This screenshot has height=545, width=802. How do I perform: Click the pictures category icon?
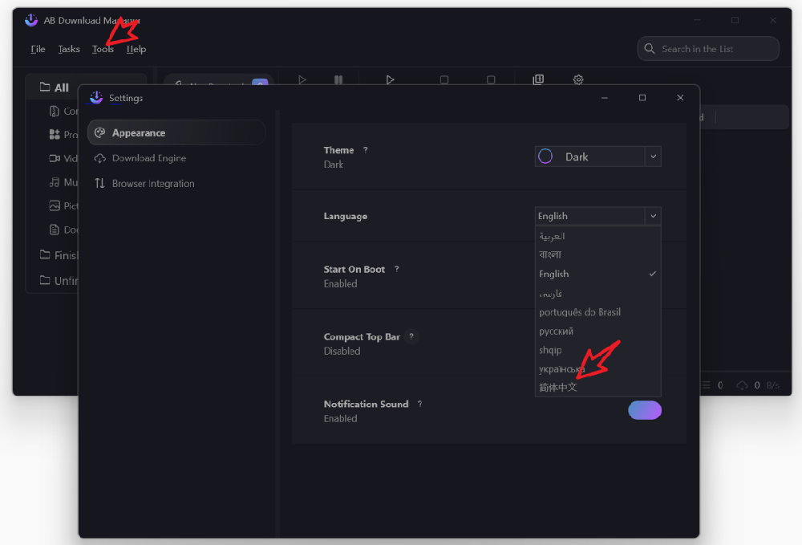click(55, 205)
